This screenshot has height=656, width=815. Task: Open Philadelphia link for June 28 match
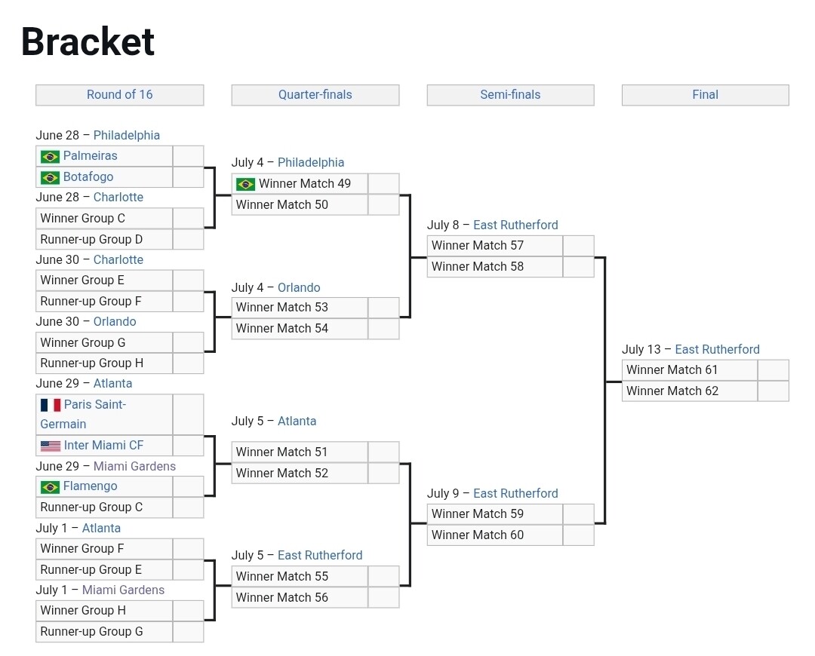127,136
